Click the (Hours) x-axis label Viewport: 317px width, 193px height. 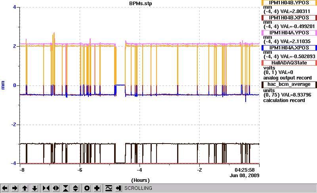pos(140,180)
